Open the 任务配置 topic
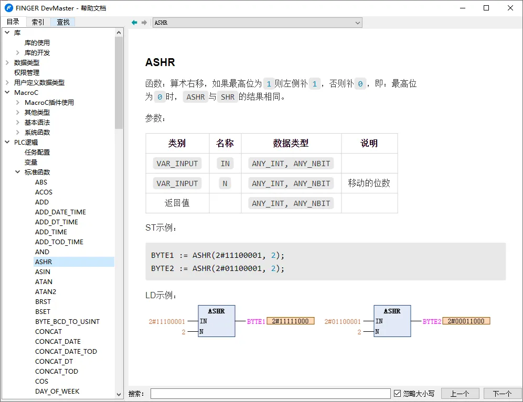 [37, 153]
